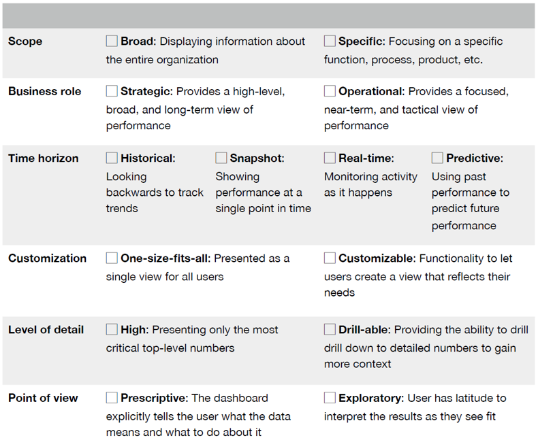Select the Operational business role checkbox
The width and height of the screenshot is (538, 438).
330,91
